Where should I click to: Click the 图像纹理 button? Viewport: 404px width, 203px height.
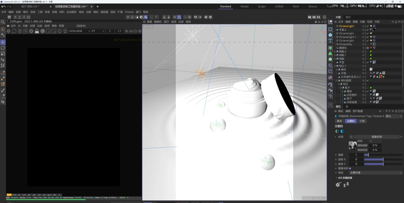click(377, 137)
